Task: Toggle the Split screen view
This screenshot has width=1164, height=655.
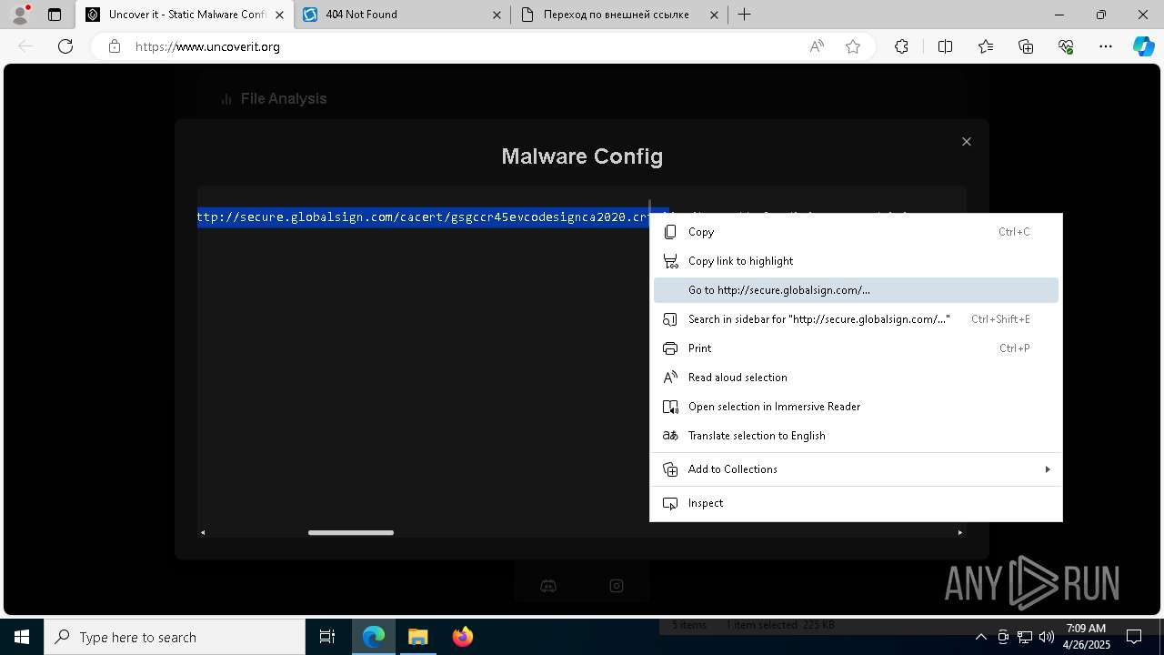Action: 945,46
